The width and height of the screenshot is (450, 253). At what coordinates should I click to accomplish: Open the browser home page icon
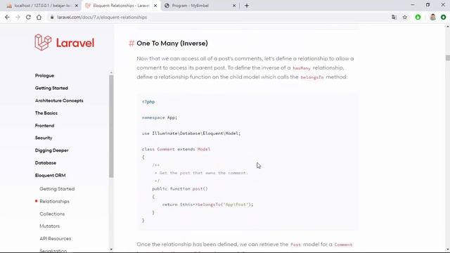39,17
